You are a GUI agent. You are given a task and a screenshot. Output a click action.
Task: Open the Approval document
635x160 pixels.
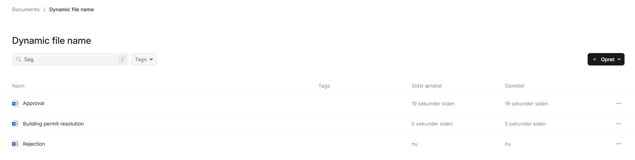(x=33, y=103)
